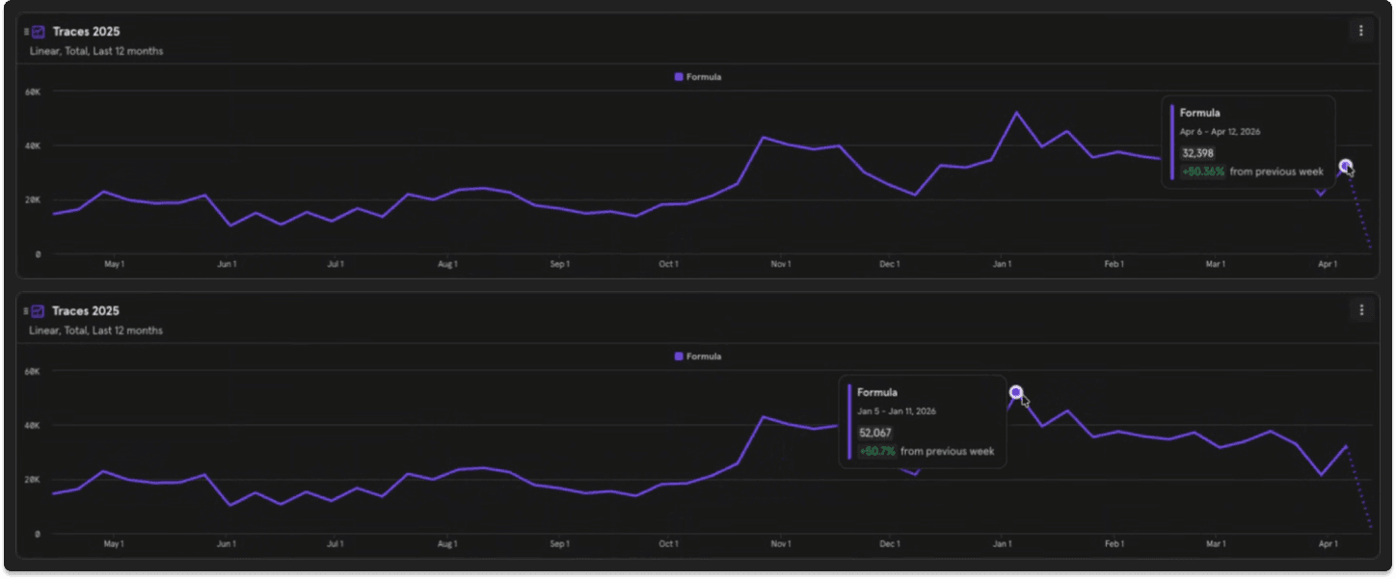Click the May 1 axis label in bottom chart
This screenshot has width=1396, height=579.
tap(114, 543)
